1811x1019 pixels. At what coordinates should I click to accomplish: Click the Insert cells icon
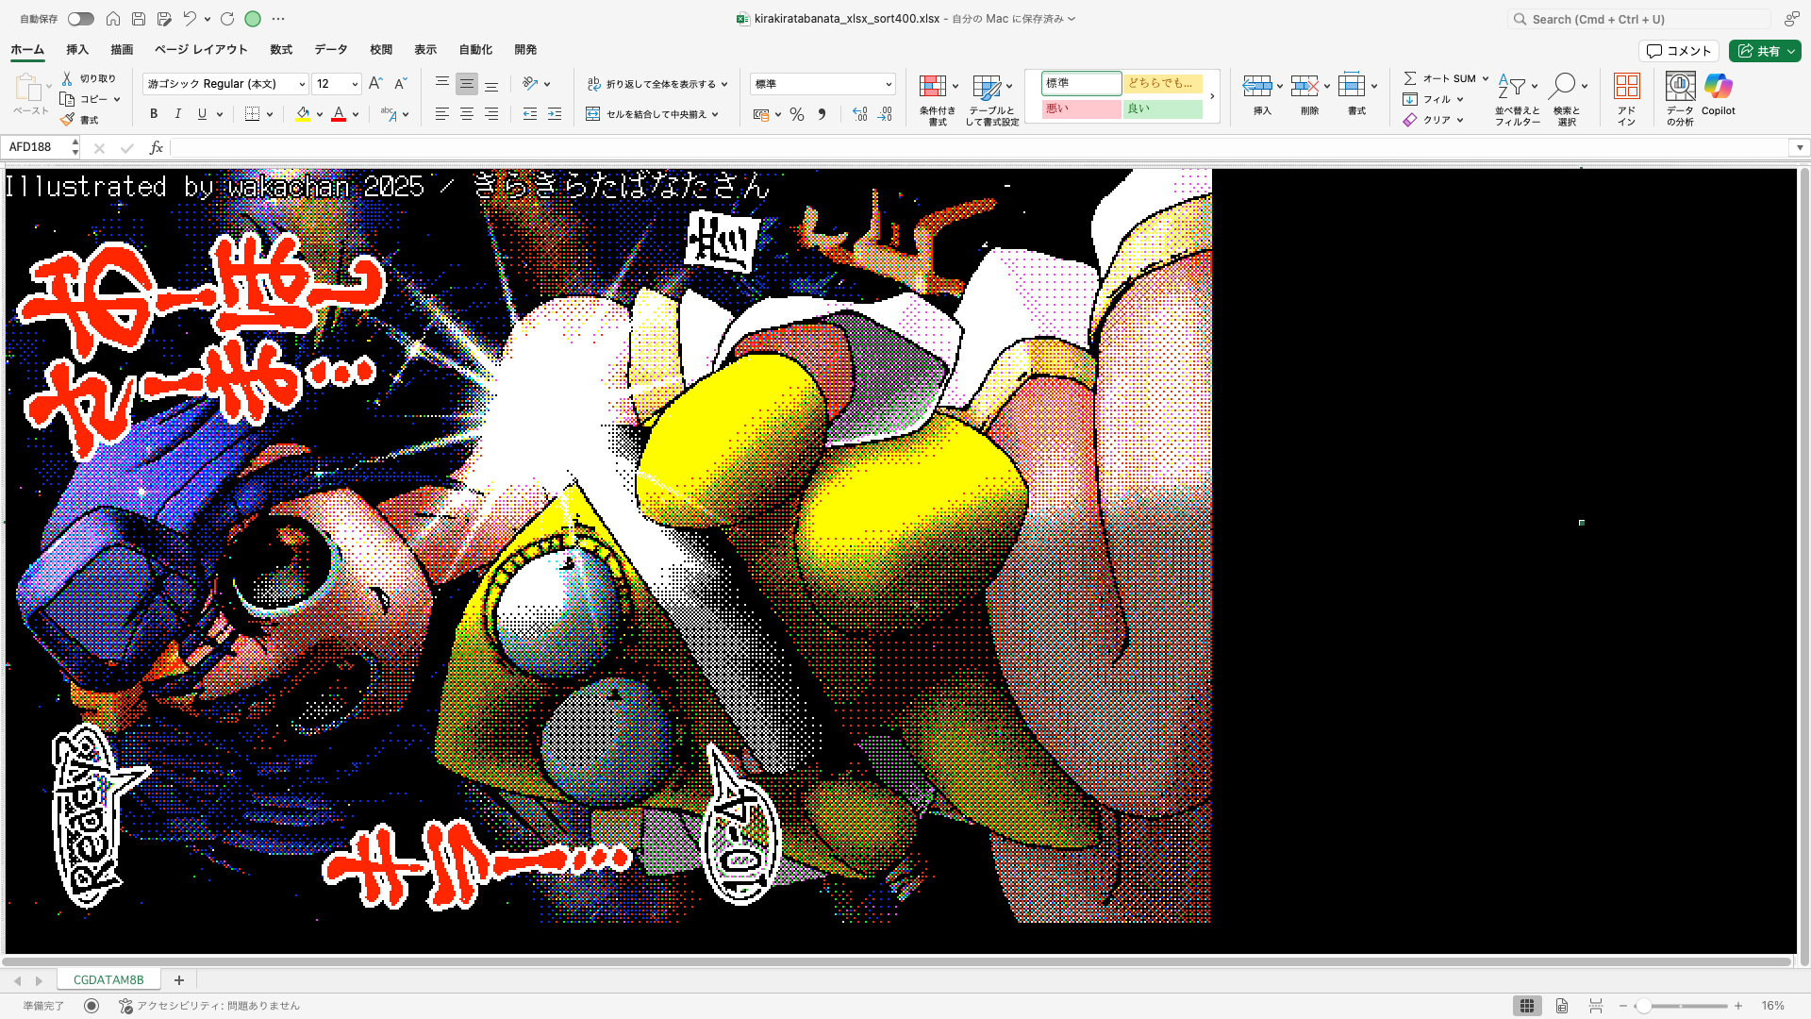tap(1257, 86)
